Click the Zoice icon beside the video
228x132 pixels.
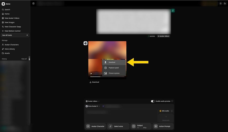pos(86,43)
